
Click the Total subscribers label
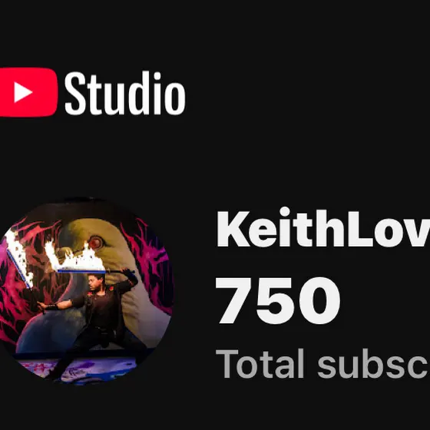tap(322, 363)
